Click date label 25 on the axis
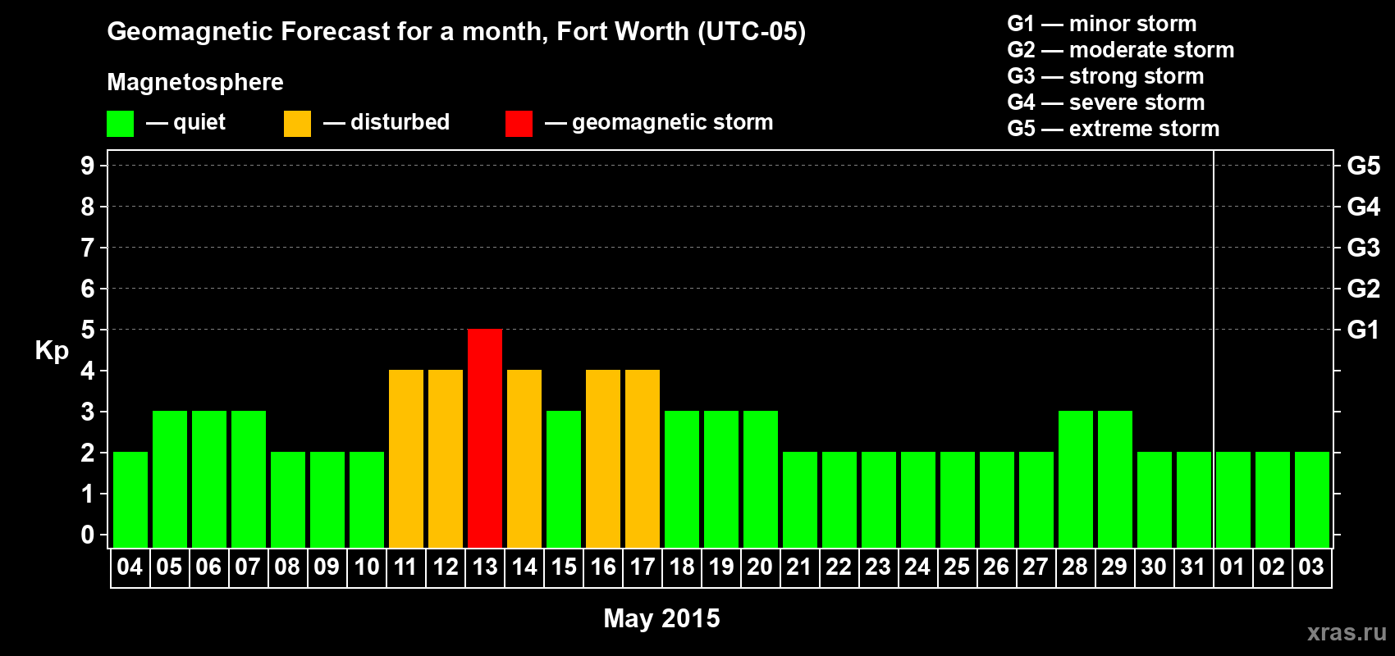Image resolution: width=1395 pixels, height=656 pixels. [957, 567]
